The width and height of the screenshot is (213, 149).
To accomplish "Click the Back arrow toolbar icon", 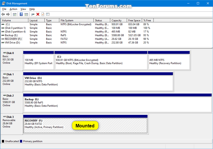I will (x=3, y=14).
